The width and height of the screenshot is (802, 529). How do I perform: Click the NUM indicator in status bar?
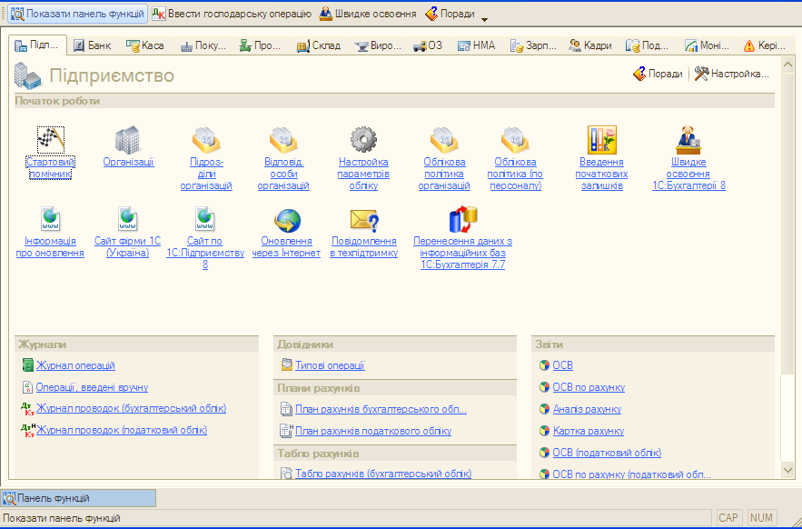[x=762, y=518]
